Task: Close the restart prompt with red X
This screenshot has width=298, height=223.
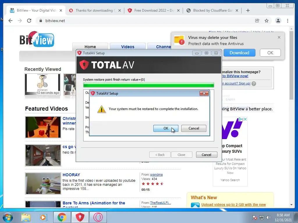Action: [x=204, y=93]
